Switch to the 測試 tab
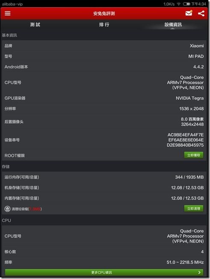This screenshot has width=210, height=279. (35, 25)
